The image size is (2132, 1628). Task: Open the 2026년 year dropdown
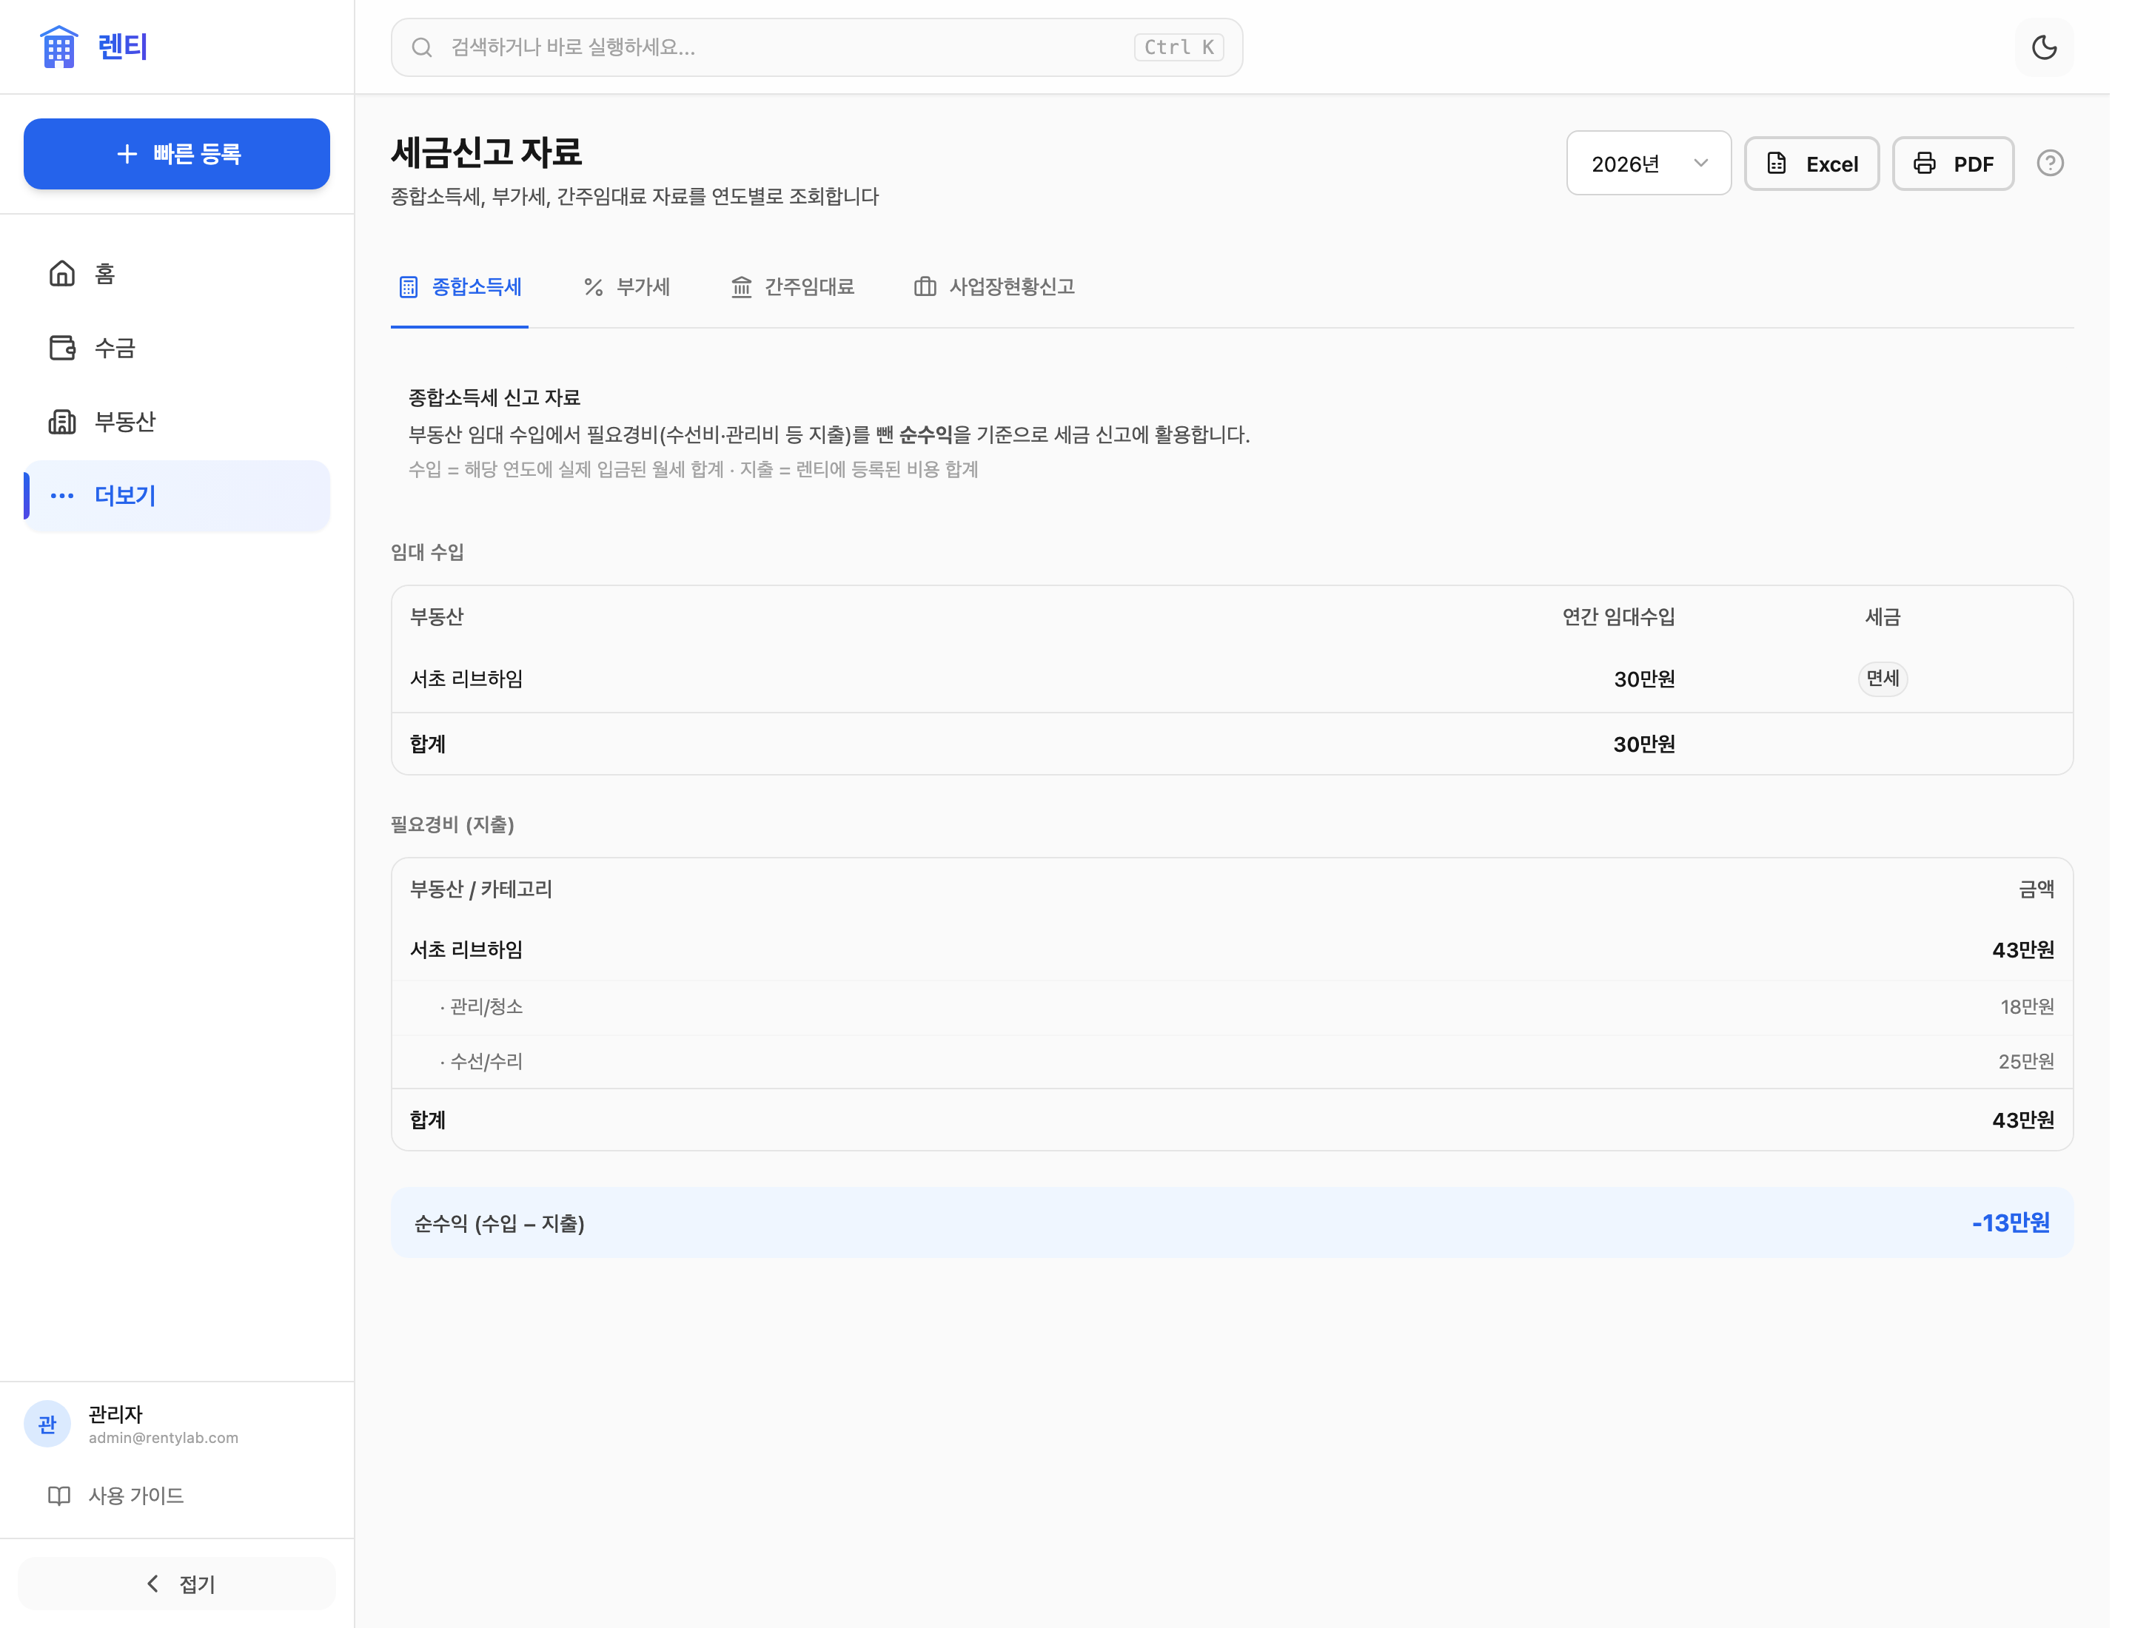[1648, 163]
